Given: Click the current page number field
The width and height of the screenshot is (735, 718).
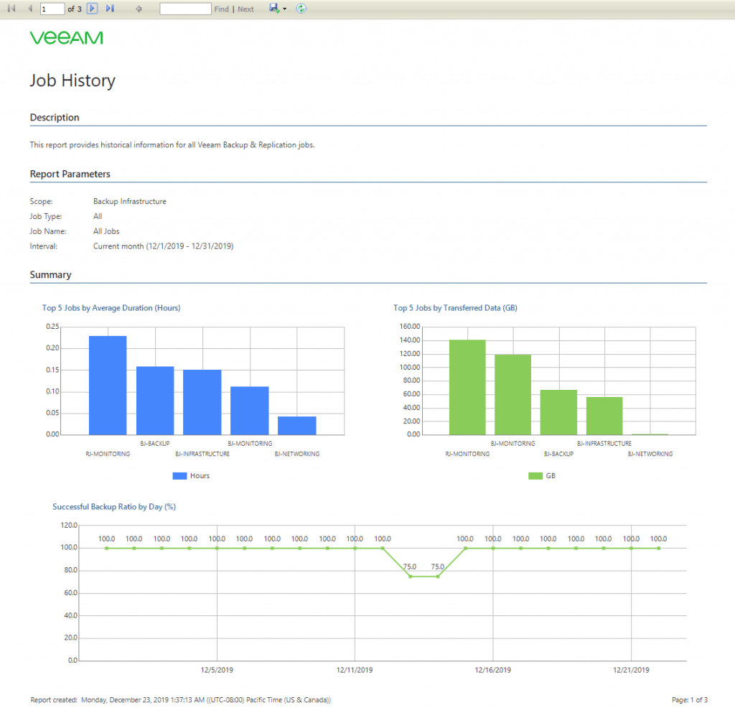Looking at the screenshot, I should point(52,9).
